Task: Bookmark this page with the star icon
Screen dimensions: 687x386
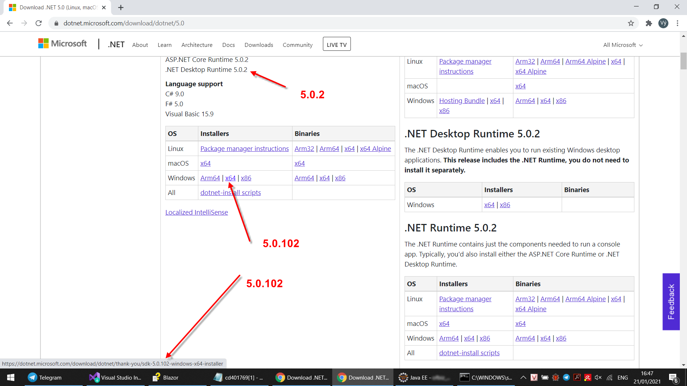Action: (631, 23)
